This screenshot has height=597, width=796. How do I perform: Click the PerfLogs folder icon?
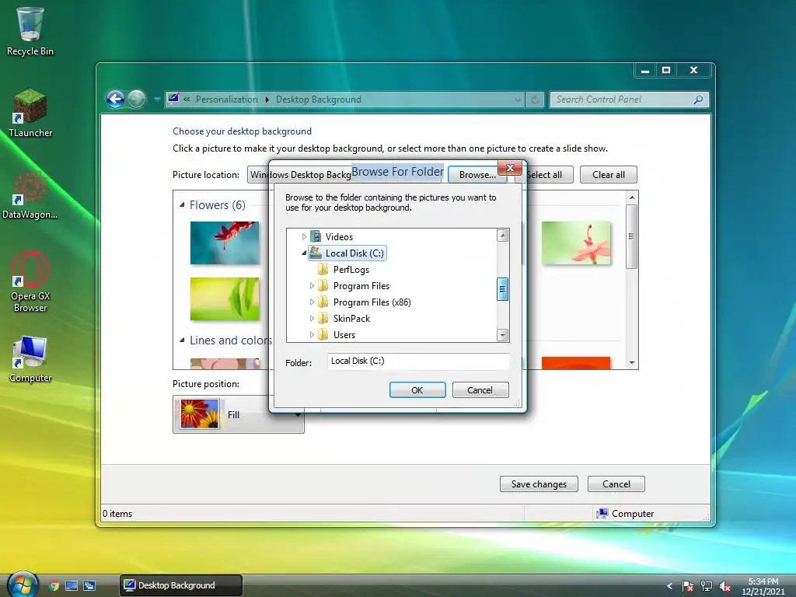click(323, 269)
